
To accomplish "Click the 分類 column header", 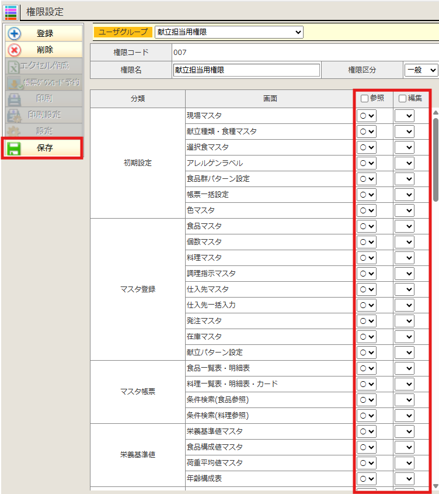I will tap(138, 99).
